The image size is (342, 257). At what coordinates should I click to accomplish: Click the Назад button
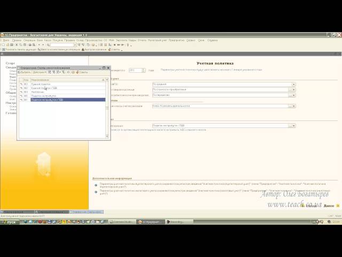tap(309, 206)
